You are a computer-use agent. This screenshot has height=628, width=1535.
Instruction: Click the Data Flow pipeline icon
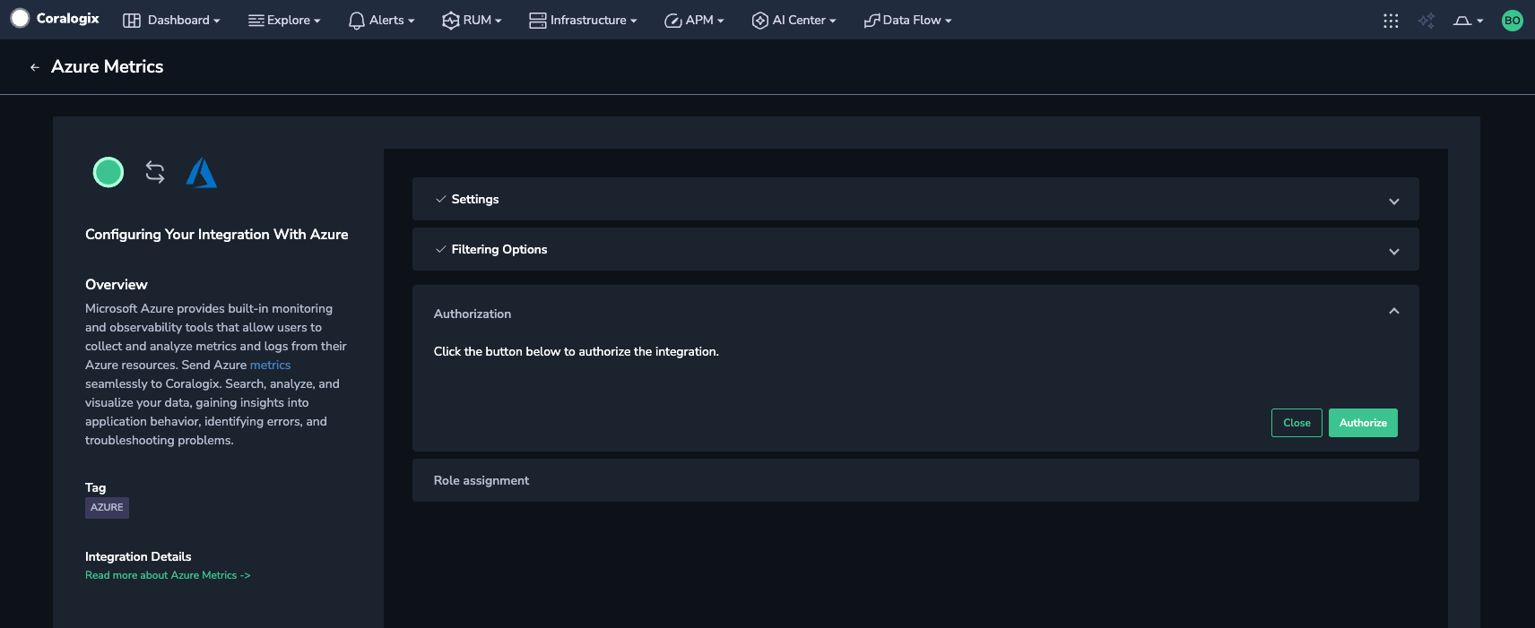click(x=872, y=21)
